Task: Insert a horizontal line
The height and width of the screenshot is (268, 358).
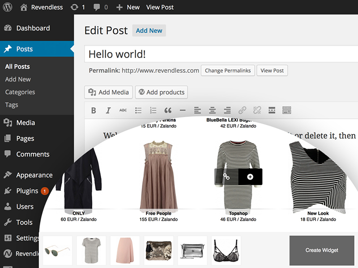Action: click(x=183, y=110)
